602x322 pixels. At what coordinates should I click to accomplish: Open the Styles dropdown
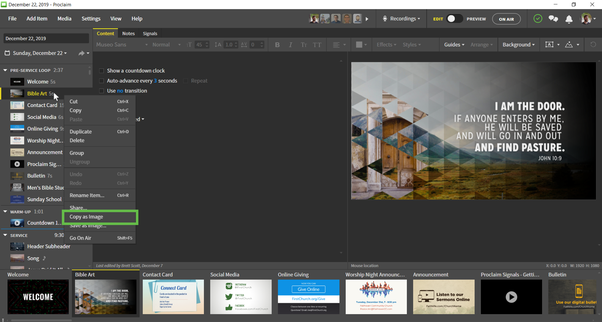pyautogui.click(x=412, y=45)
